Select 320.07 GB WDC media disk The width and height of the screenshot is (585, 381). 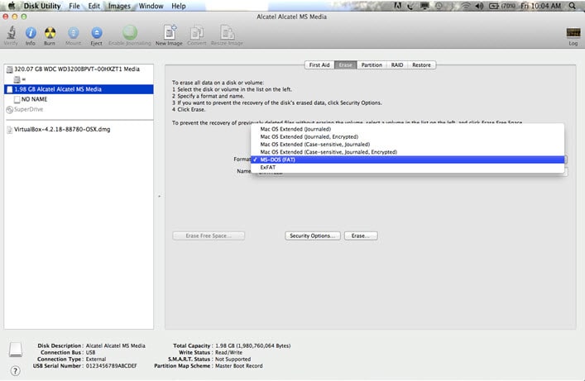coord(79,69)
